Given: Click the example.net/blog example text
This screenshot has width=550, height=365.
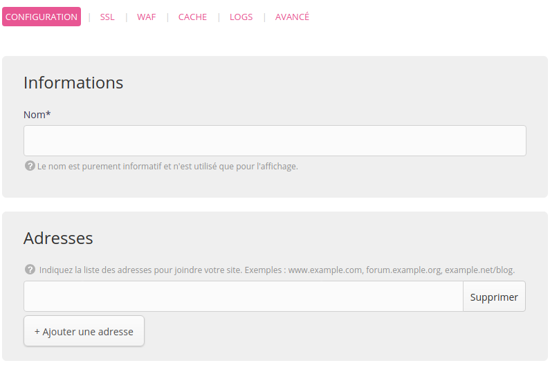Looking at the screenshot, I should tap(479, 270).
